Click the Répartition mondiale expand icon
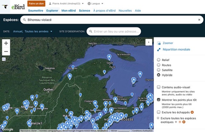The width and height of the screenshot is (205, 132). [159, 50]
